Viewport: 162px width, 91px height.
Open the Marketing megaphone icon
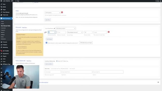tap(1, 47)
